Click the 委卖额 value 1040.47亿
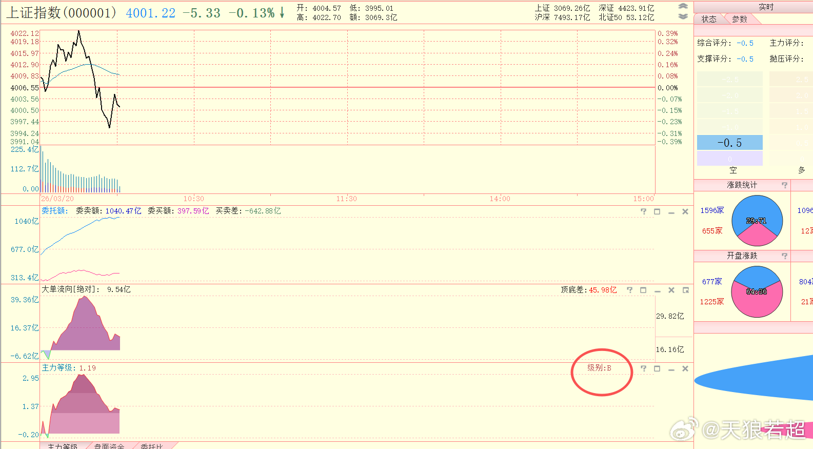 click(123, 211)
